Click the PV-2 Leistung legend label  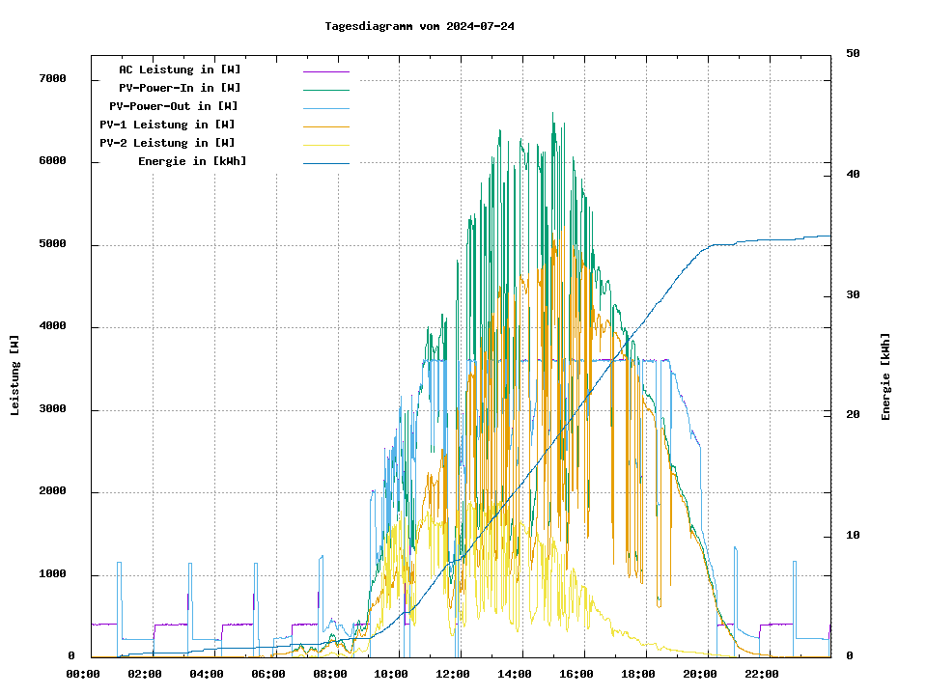pyautogui.click(x=167, y=143)
